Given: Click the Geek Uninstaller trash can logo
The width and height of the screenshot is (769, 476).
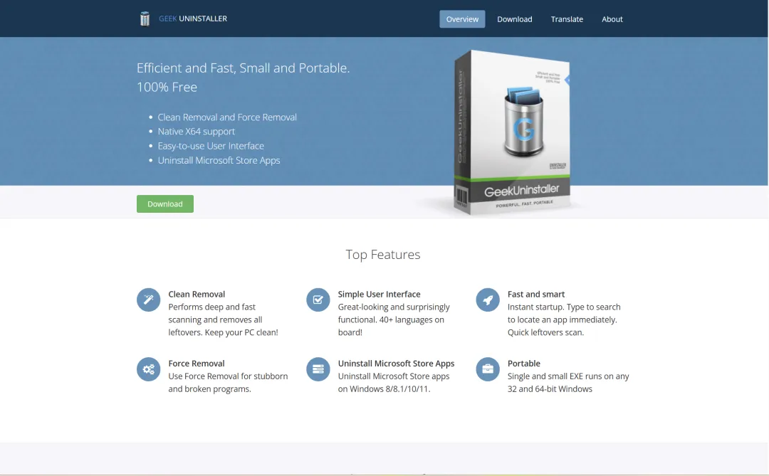Looking at the screenshot, I should 145,18.
